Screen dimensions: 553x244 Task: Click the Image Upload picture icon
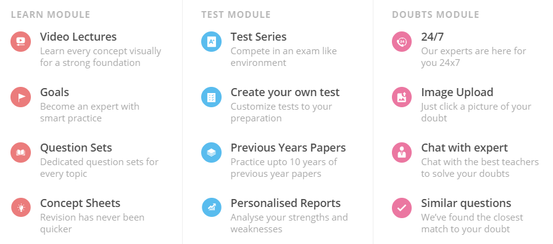click(x=402, y=97)
